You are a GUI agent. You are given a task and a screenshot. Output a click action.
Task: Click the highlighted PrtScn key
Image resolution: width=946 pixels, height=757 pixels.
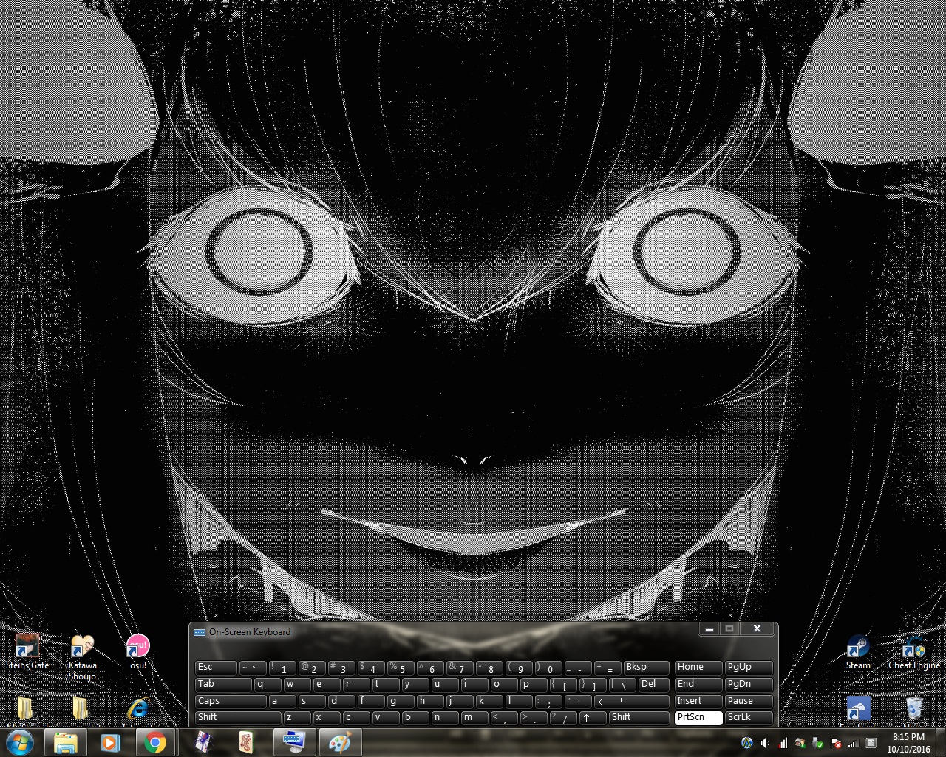pyautogui.click(x=698, y=718)
